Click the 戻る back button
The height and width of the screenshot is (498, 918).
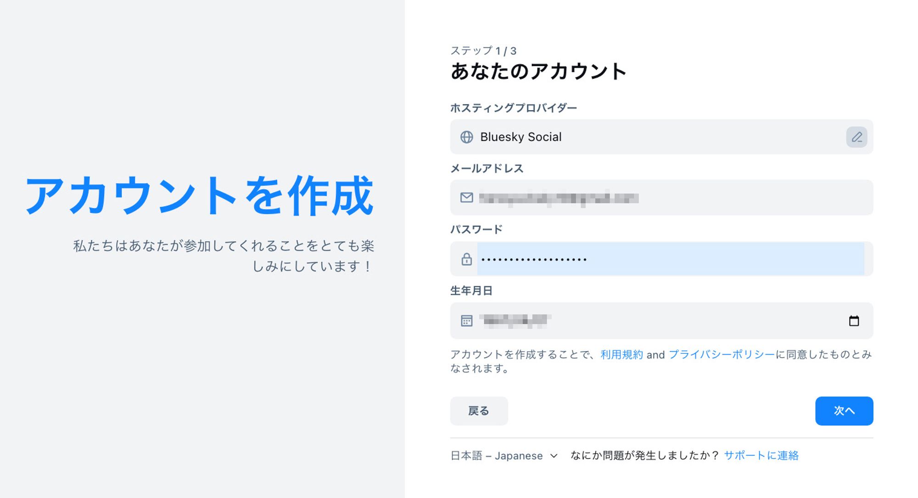point(479,411)
